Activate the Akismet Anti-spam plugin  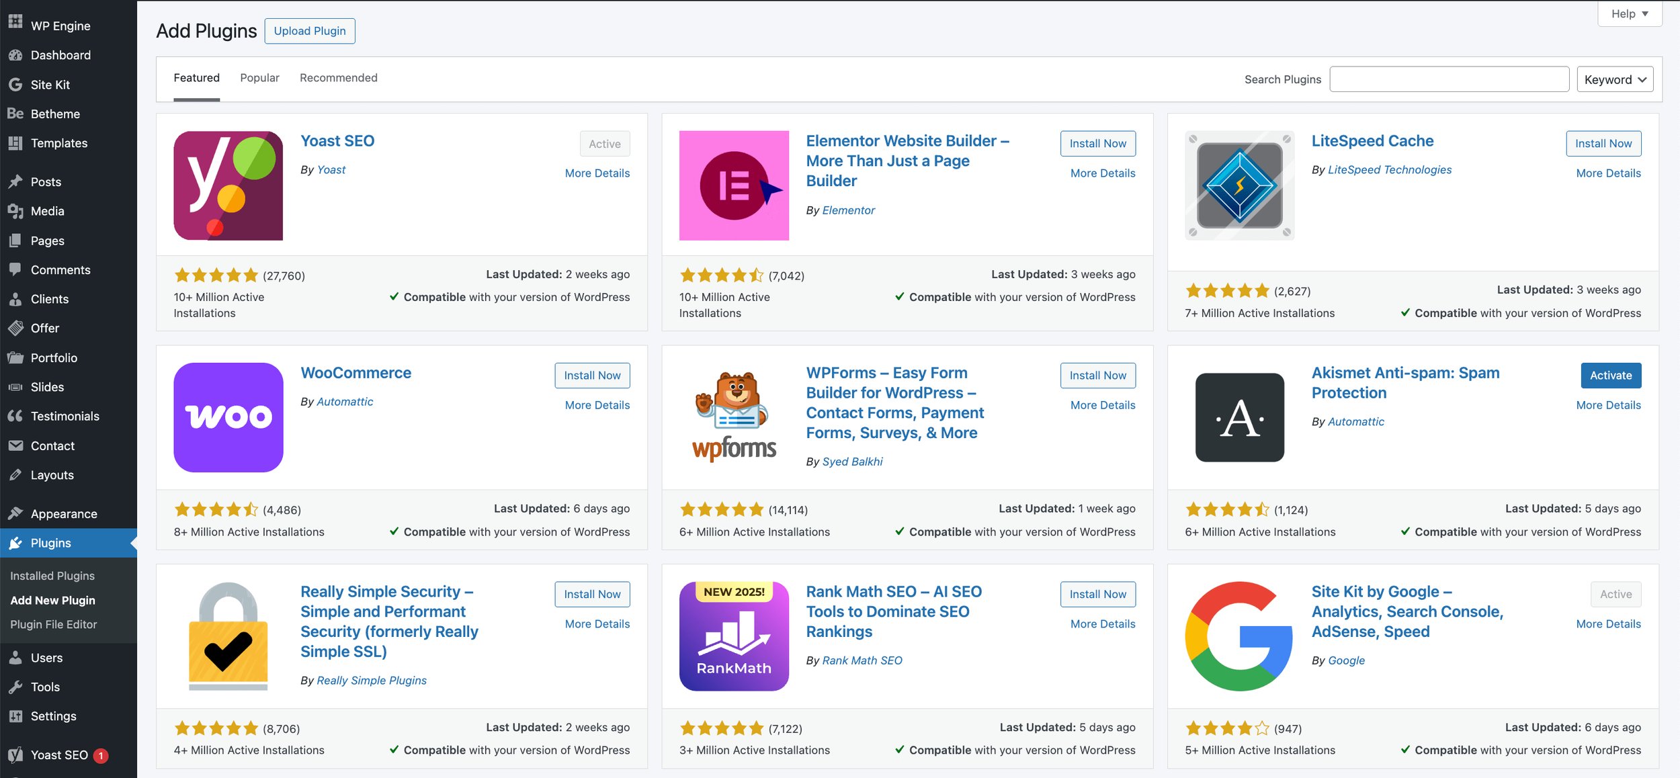pos(1611,376)
